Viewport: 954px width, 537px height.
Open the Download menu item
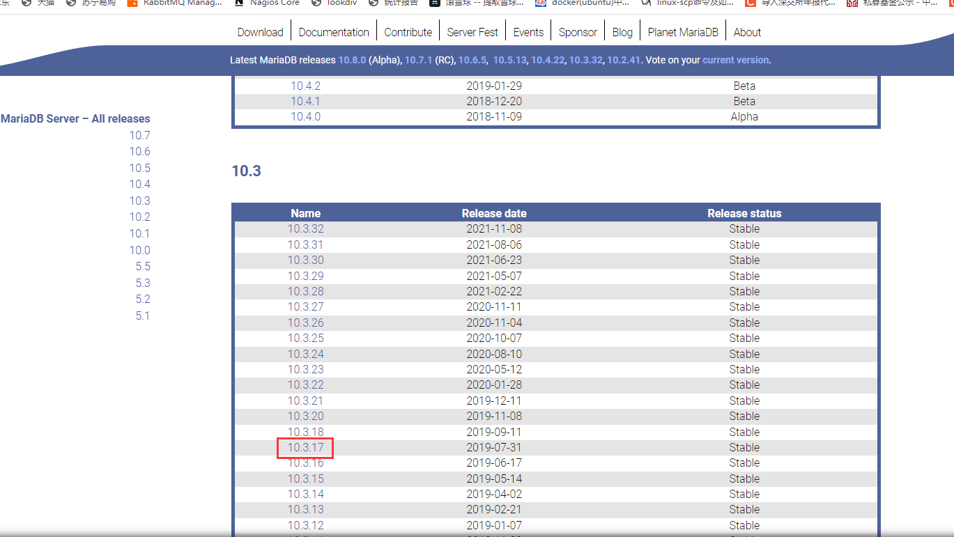point(260,32)
